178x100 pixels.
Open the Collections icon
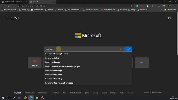[x=164, y=6]
